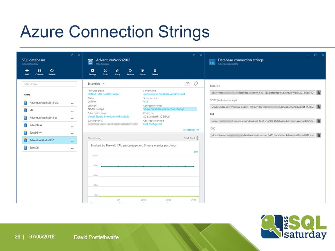Click the Add tiles plus icon

point(198,138)
